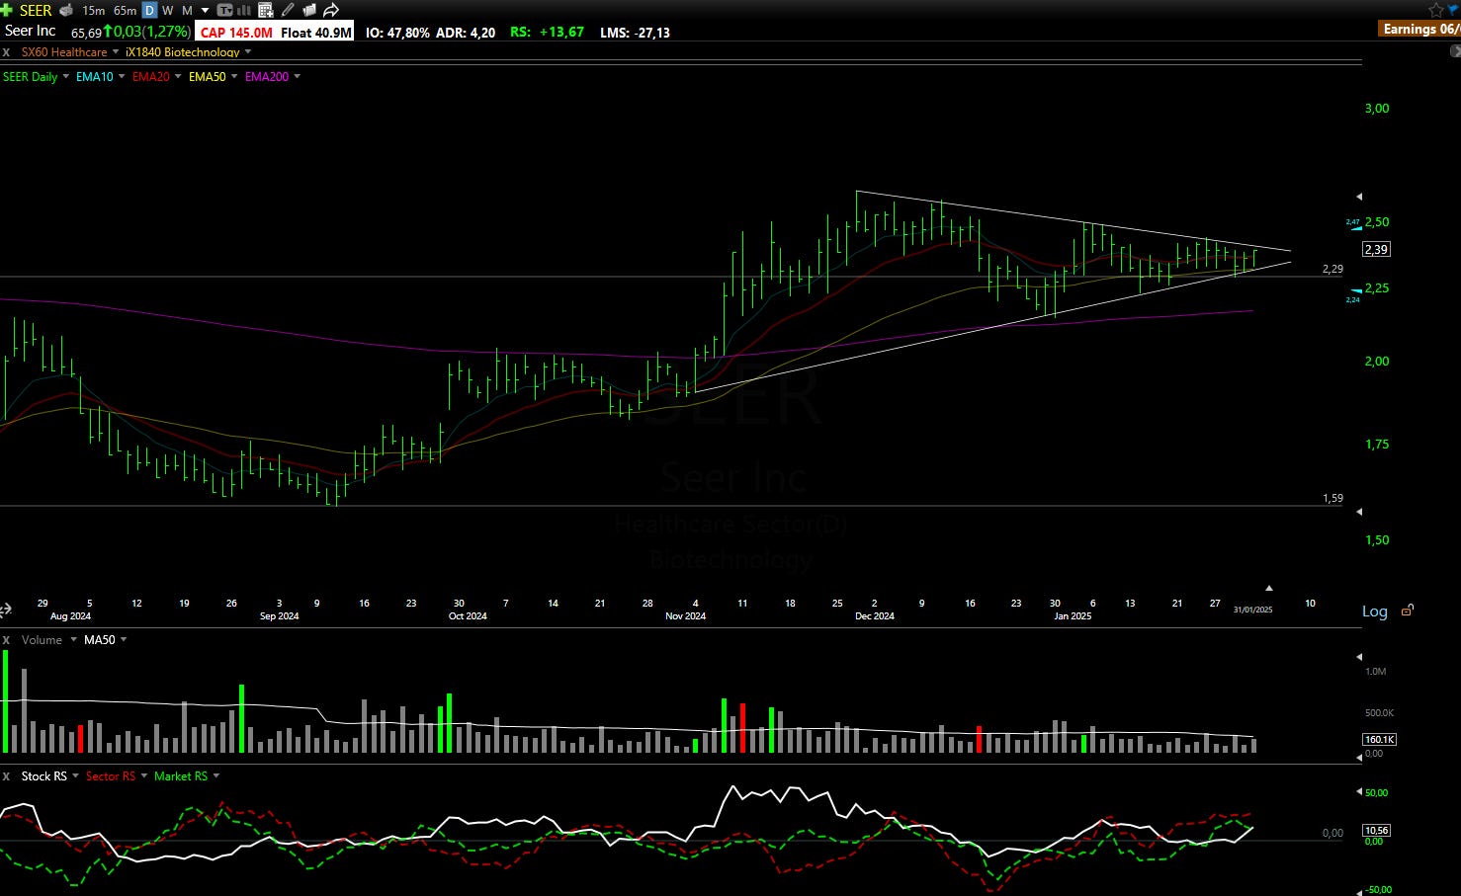Select the D daily timeframe
The height and width of the screenshot is (896, 1461).
coord(149,10)
